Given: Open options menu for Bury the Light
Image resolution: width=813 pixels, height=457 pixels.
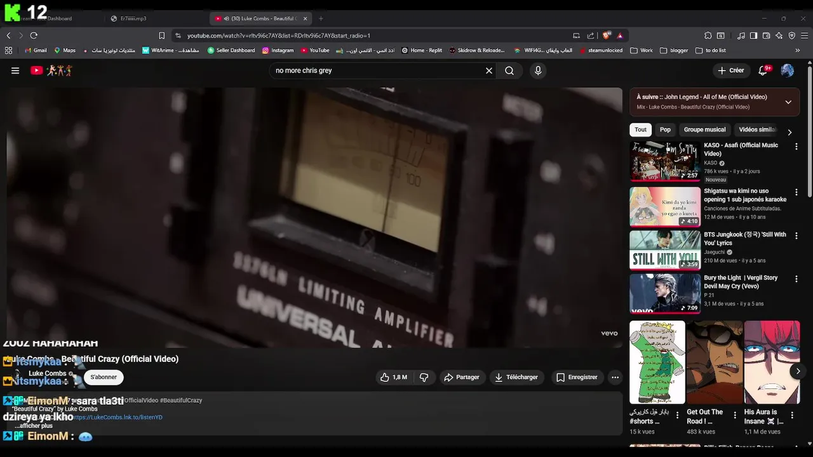Looking at the screenshot, I should (x=796, y=279).
